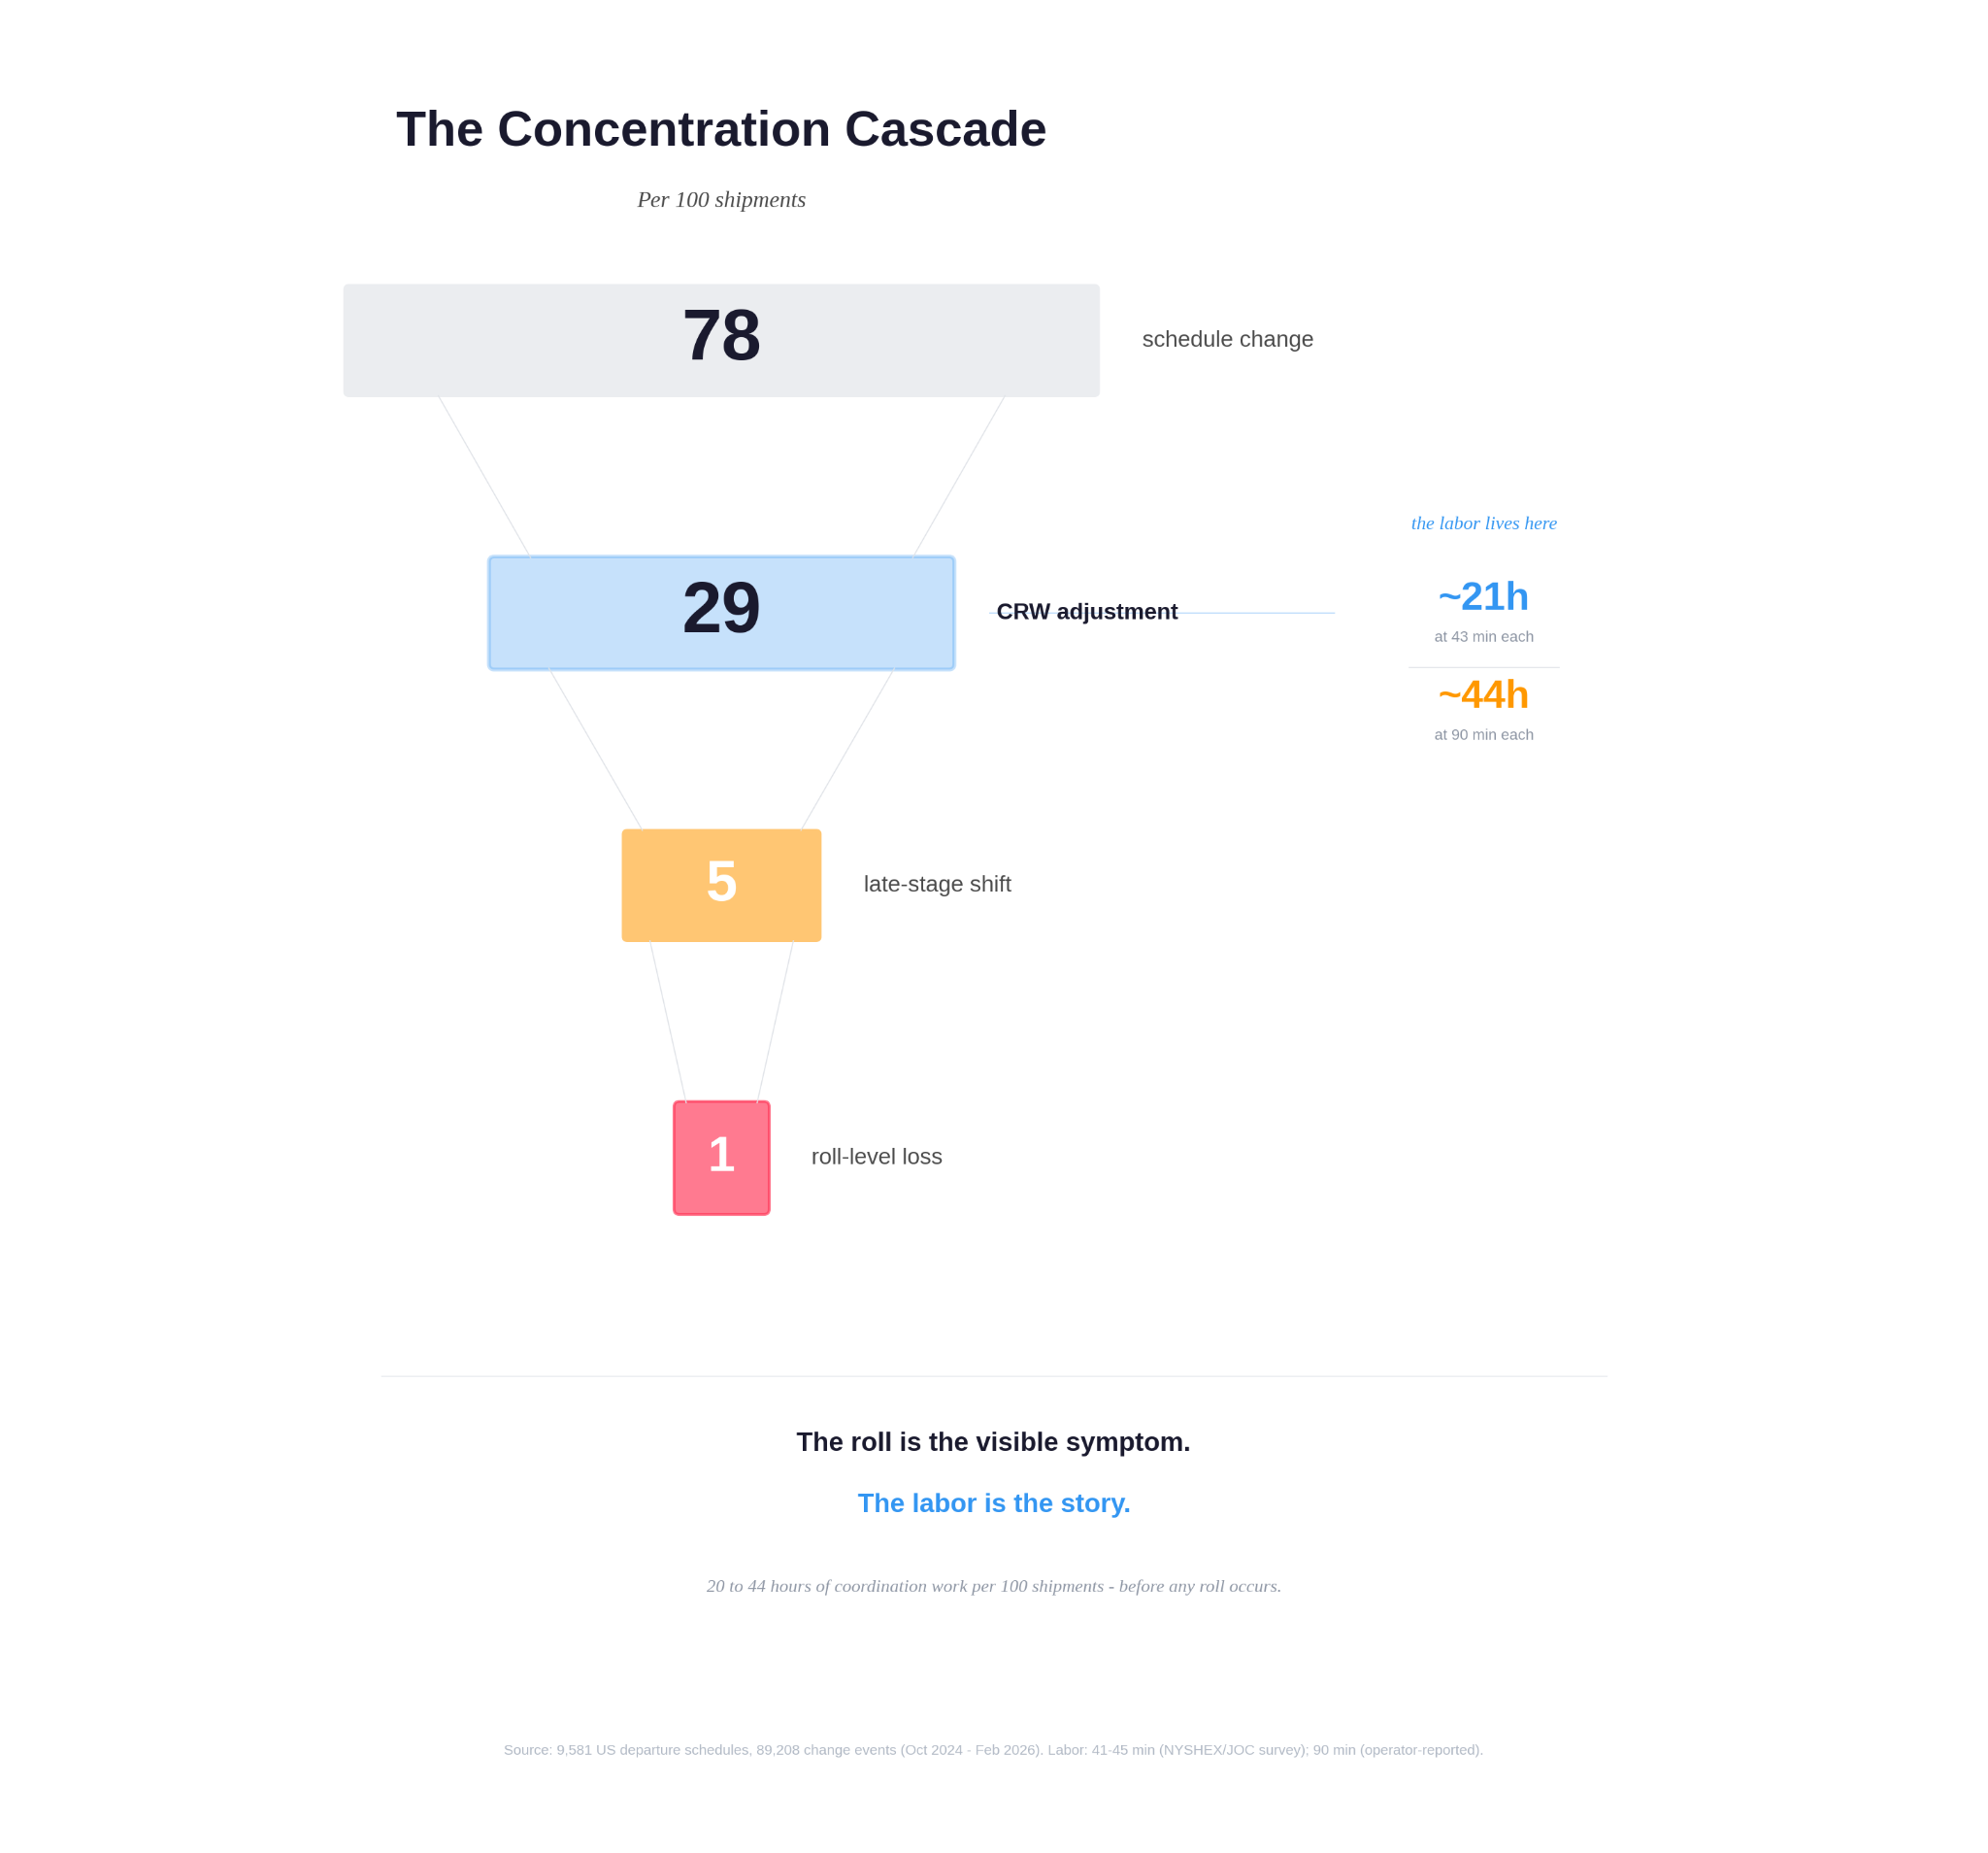Click the "the labor lives here" annotation
The width and height of the screenshot is (1988, 1853).
pos(1483,523)
